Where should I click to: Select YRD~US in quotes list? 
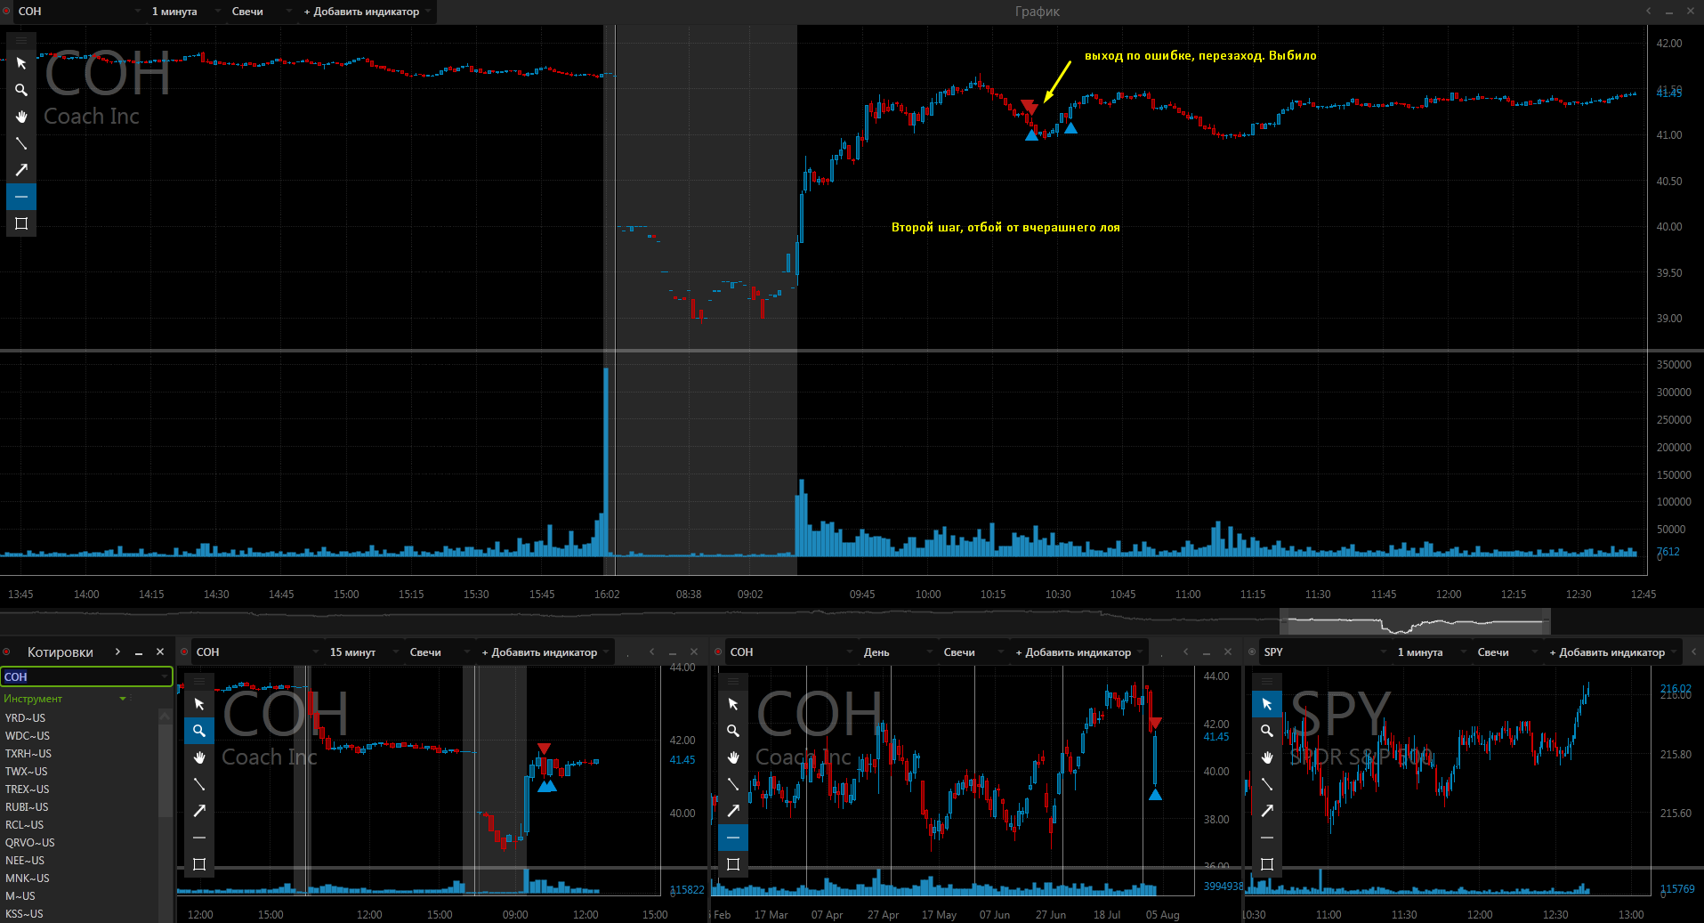pos(25,718)
